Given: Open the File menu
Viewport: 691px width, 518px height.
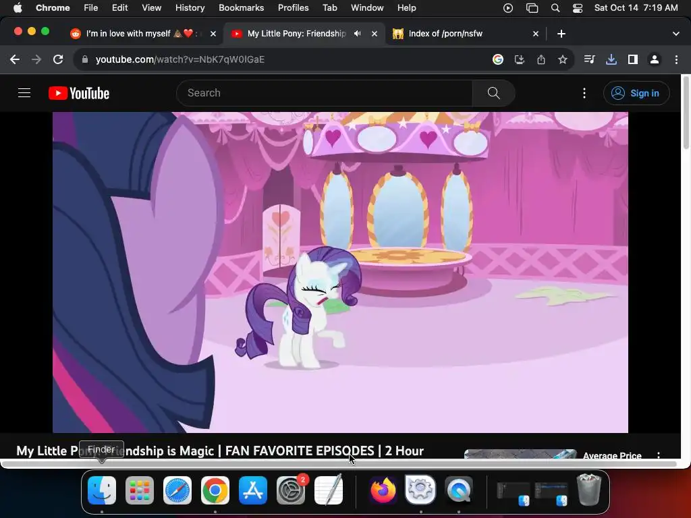Looking at the screenshot, I should tap(91, 7).
